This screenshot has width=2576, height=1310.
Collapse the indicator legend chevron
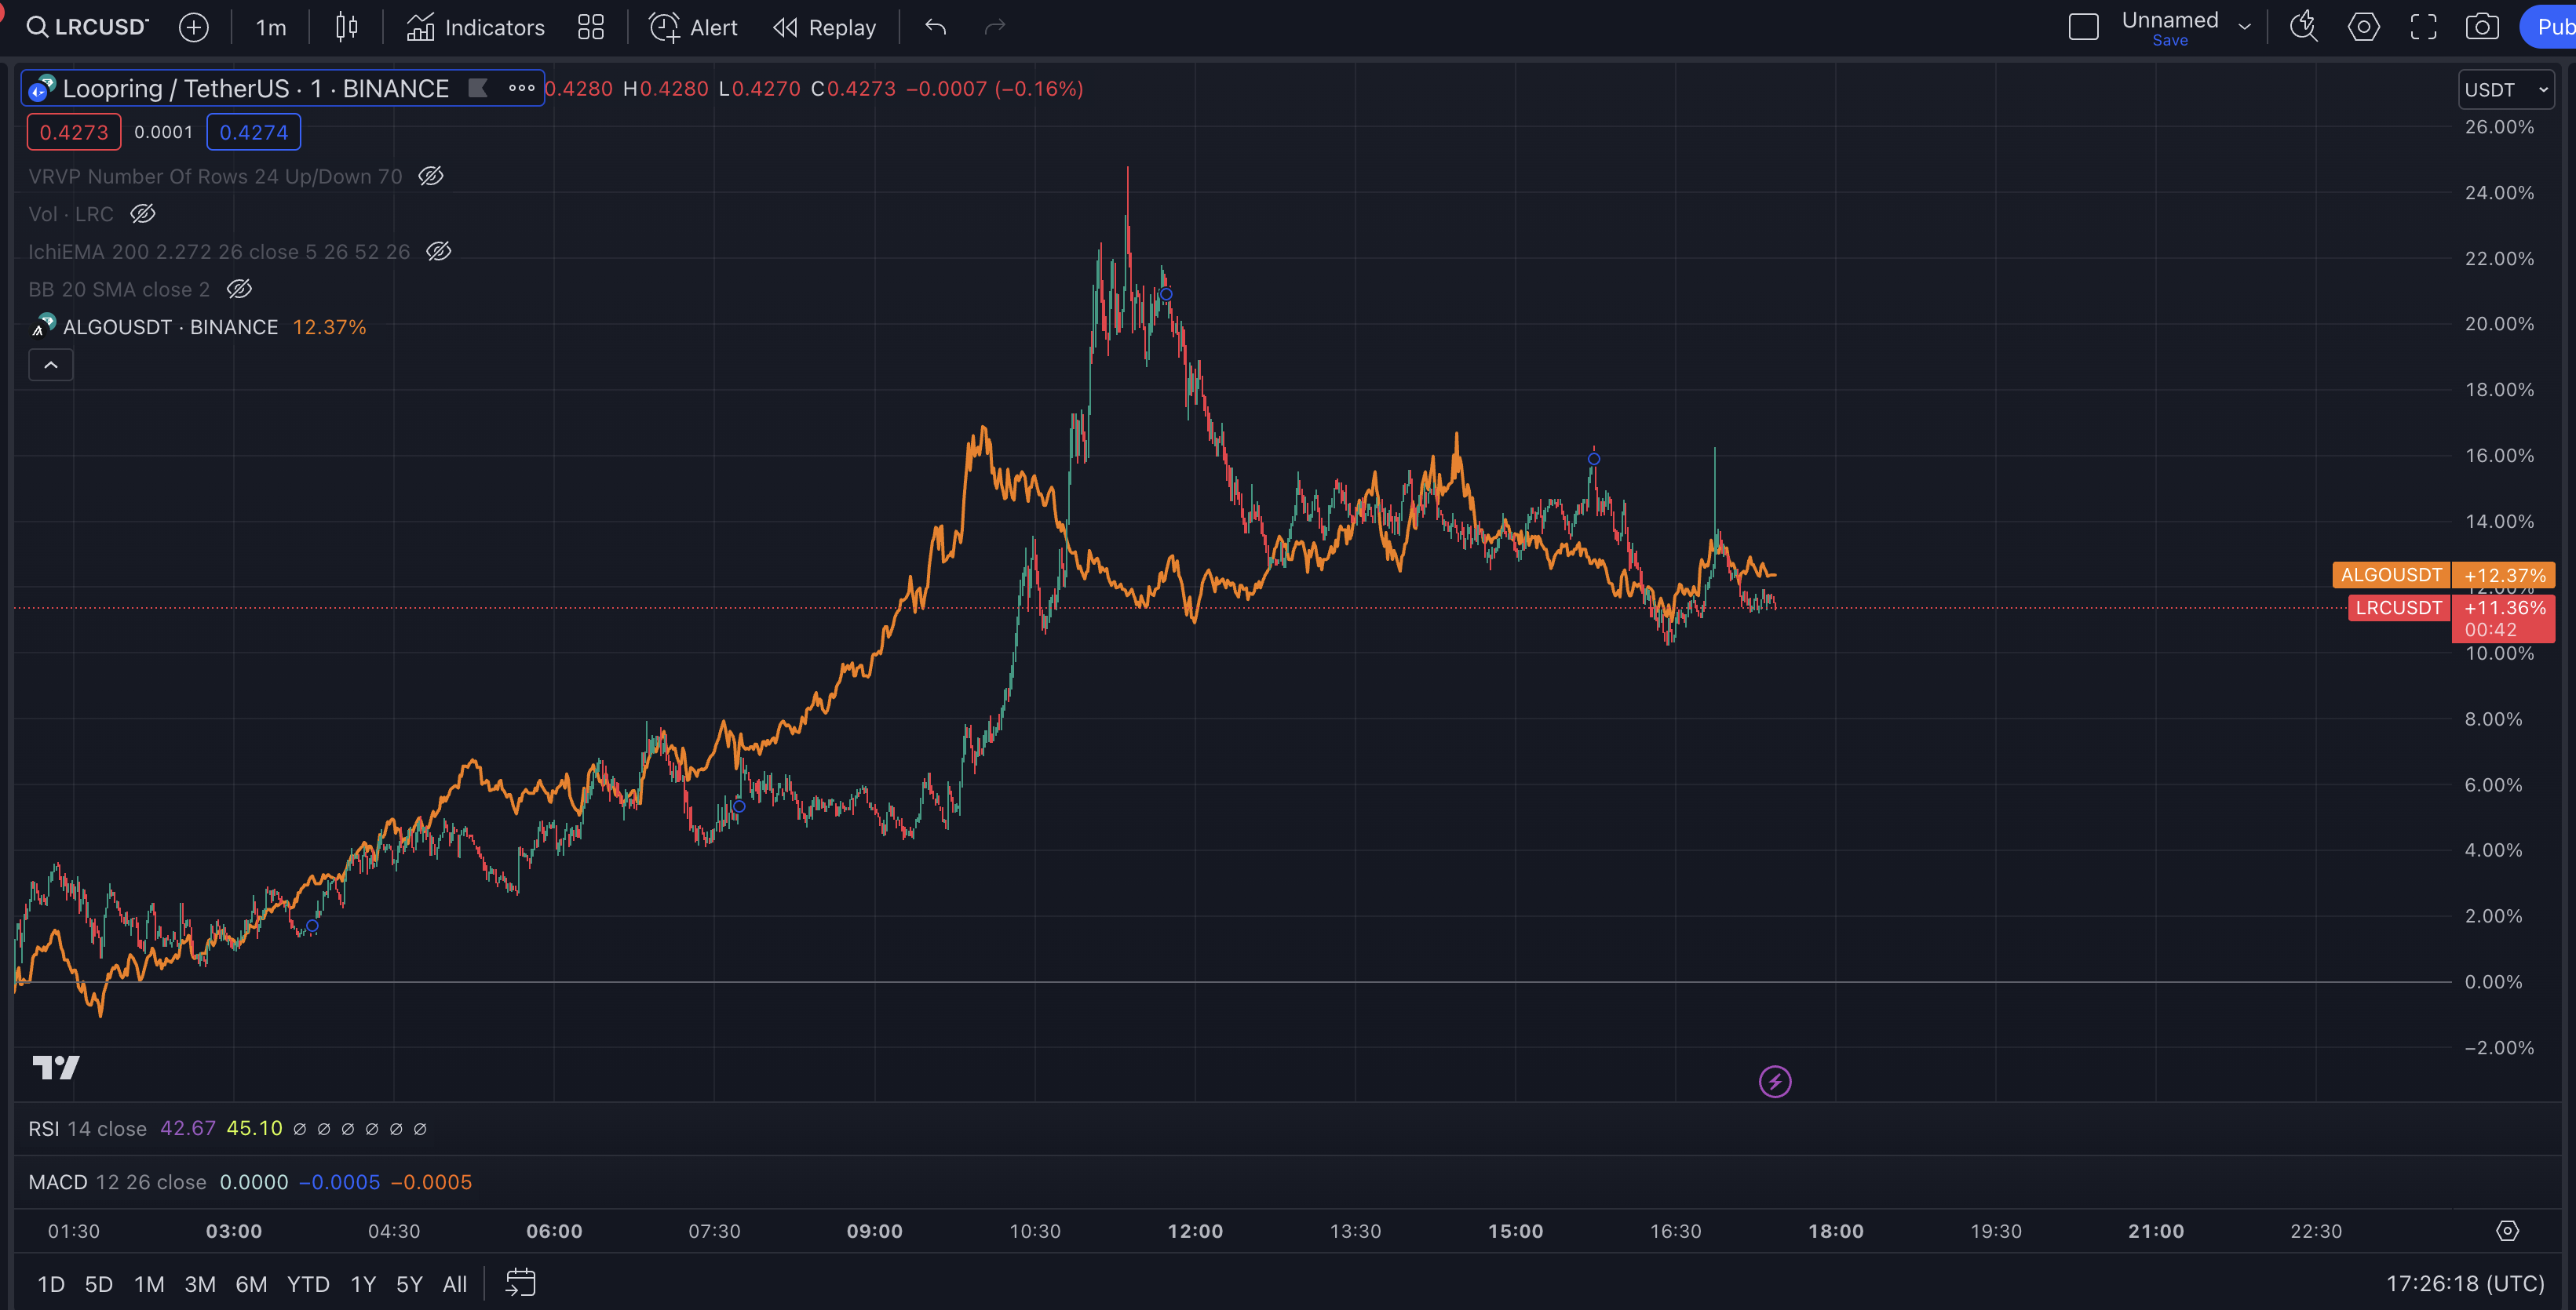click(51, 366)
